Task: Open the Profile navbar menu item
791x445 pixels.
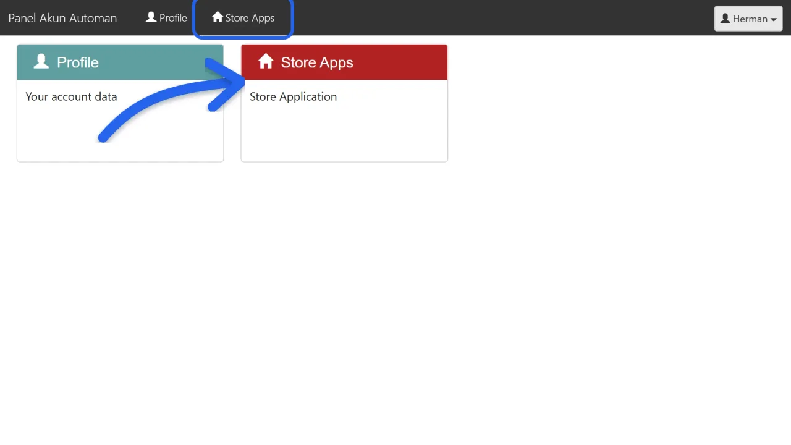Action: tap(166, 18)
